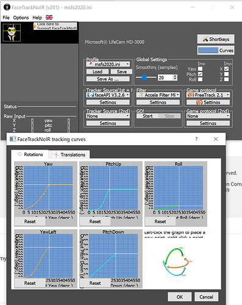242x305 pixels.
Task: Expand the msfs2020.ini profile dropdown
Action: (108, 64)
